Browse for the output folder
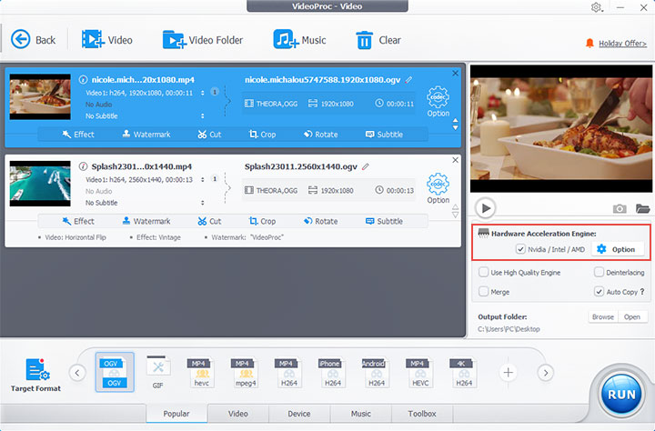This screenshot has width=655, height=431. coord(603,317)
